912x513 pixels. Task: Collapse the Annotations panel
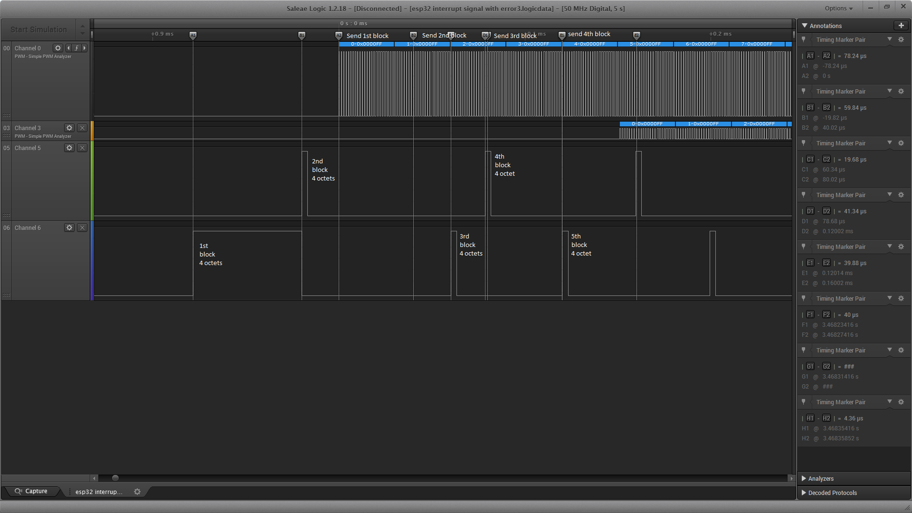(805, 26)
